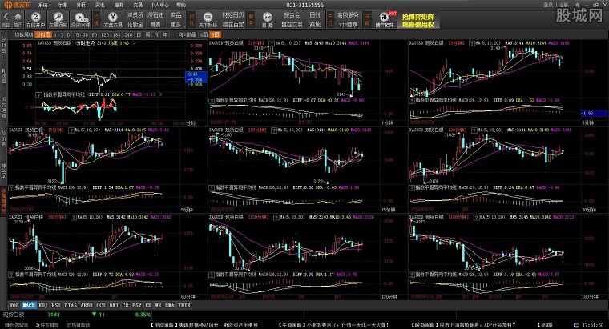Open the trading notice key icon
Screen dimensions: 609x329
tap(58, 17)
